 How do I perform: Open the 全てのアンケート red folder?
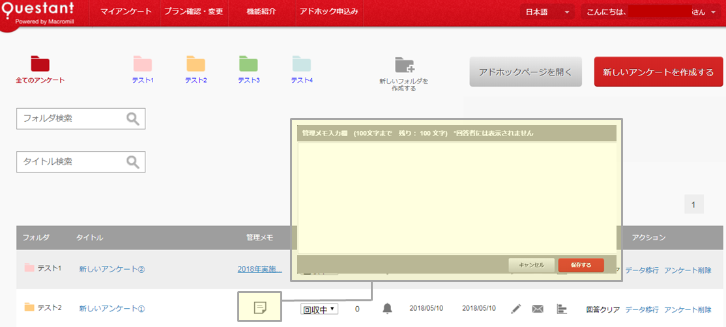click(40, 64)
